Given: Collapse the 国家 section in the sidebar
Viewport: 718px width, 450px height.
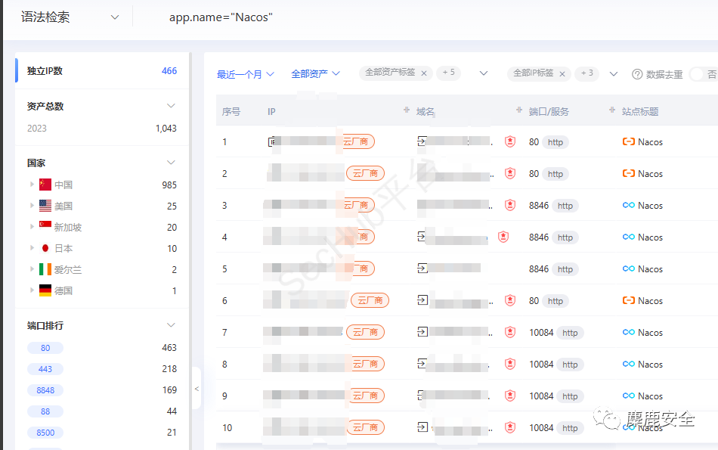Looking at the screenshot, I should (x=171, y=163).
